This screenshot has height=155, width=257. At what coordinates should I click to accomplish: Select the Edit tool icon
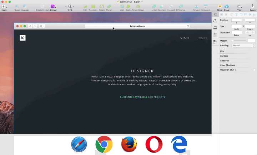(x=85, y=6)
